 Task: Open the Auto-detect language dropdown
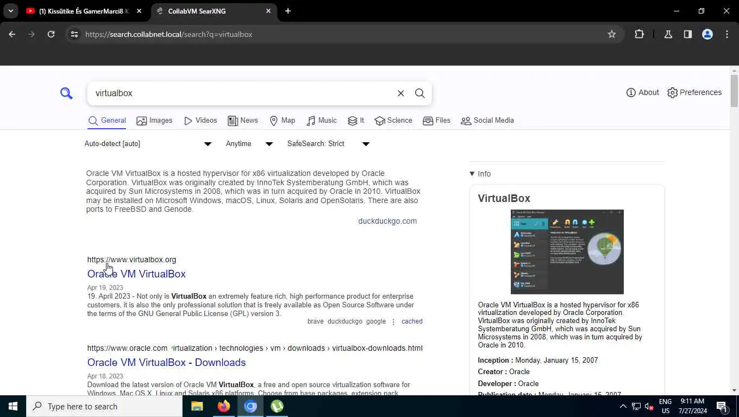point(148,144)
